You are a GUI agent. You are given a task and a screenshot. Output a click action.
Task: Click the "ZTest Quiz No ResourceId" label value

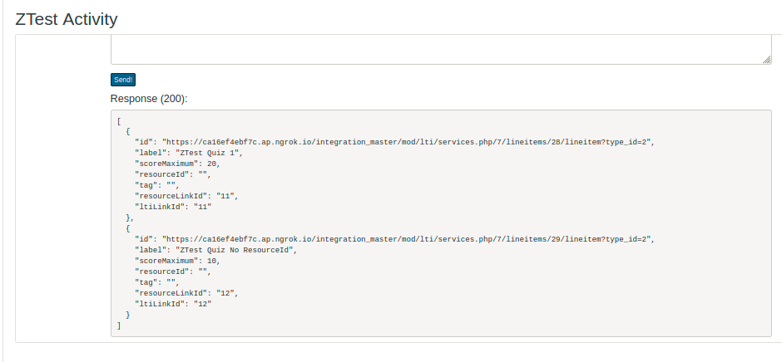(235, 251)
